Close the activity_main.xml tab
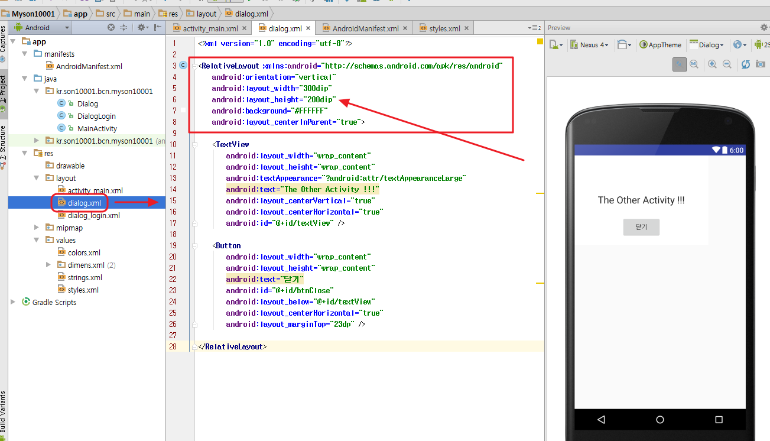Viewport: 770px width, 441px height. [245, 28]
